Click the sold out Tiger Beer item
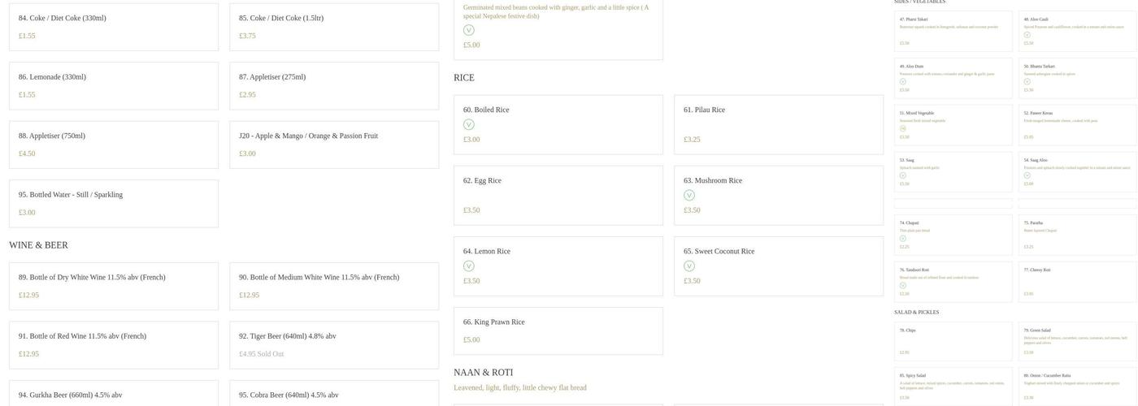 (x=333, y=345)
